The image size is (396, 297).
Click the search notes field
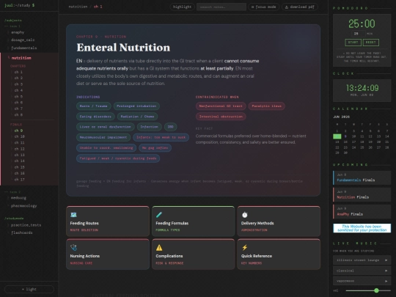click(x=221, y=7)
